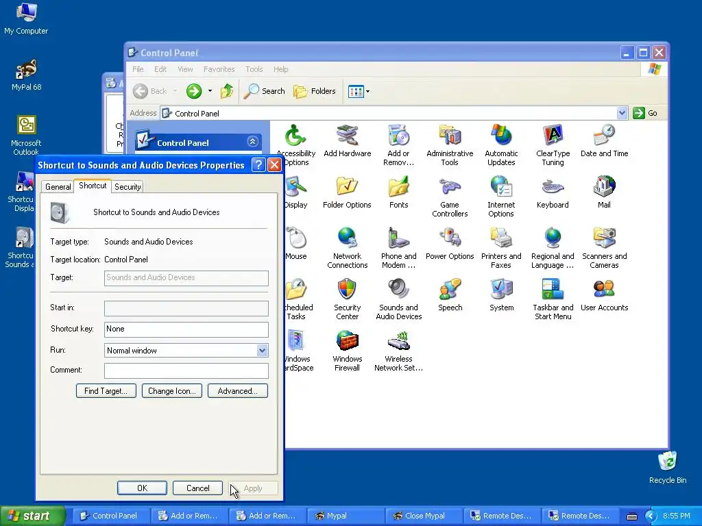
Task: Confirm the properties dialog with OK
Action: pos(142,488)
